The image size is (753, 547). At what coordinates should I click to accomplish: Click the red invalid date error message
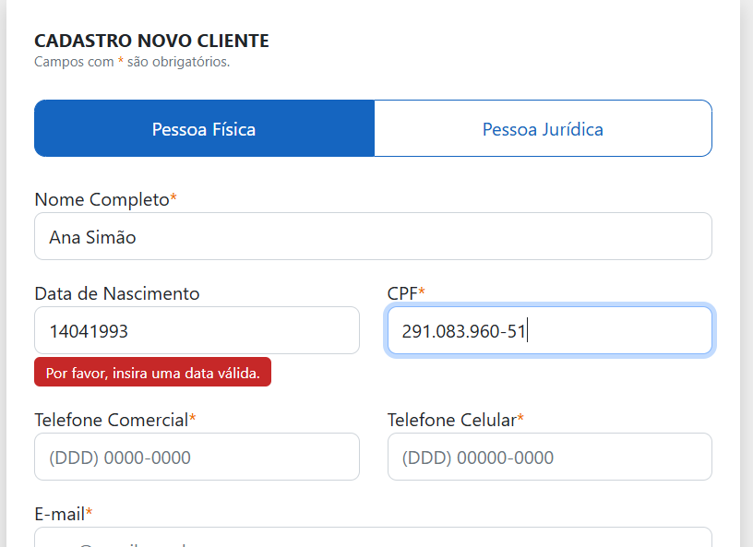point(152,373)
